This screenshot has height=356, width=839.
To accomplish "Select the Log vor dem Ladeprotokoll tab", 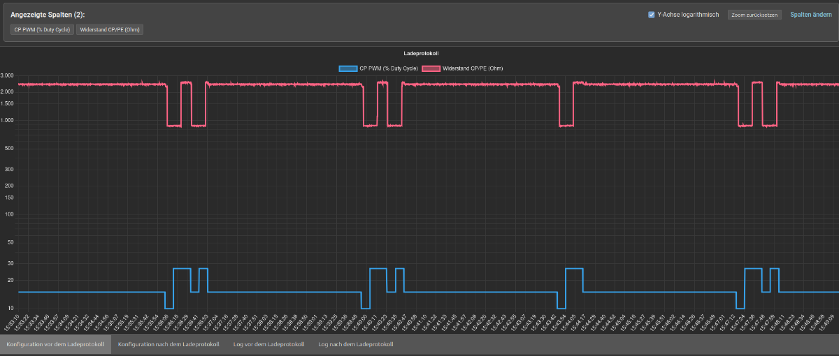I will tap(268, 344).
